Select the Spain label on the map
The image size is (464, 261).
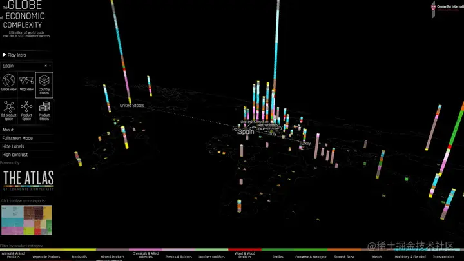[246, 131]
